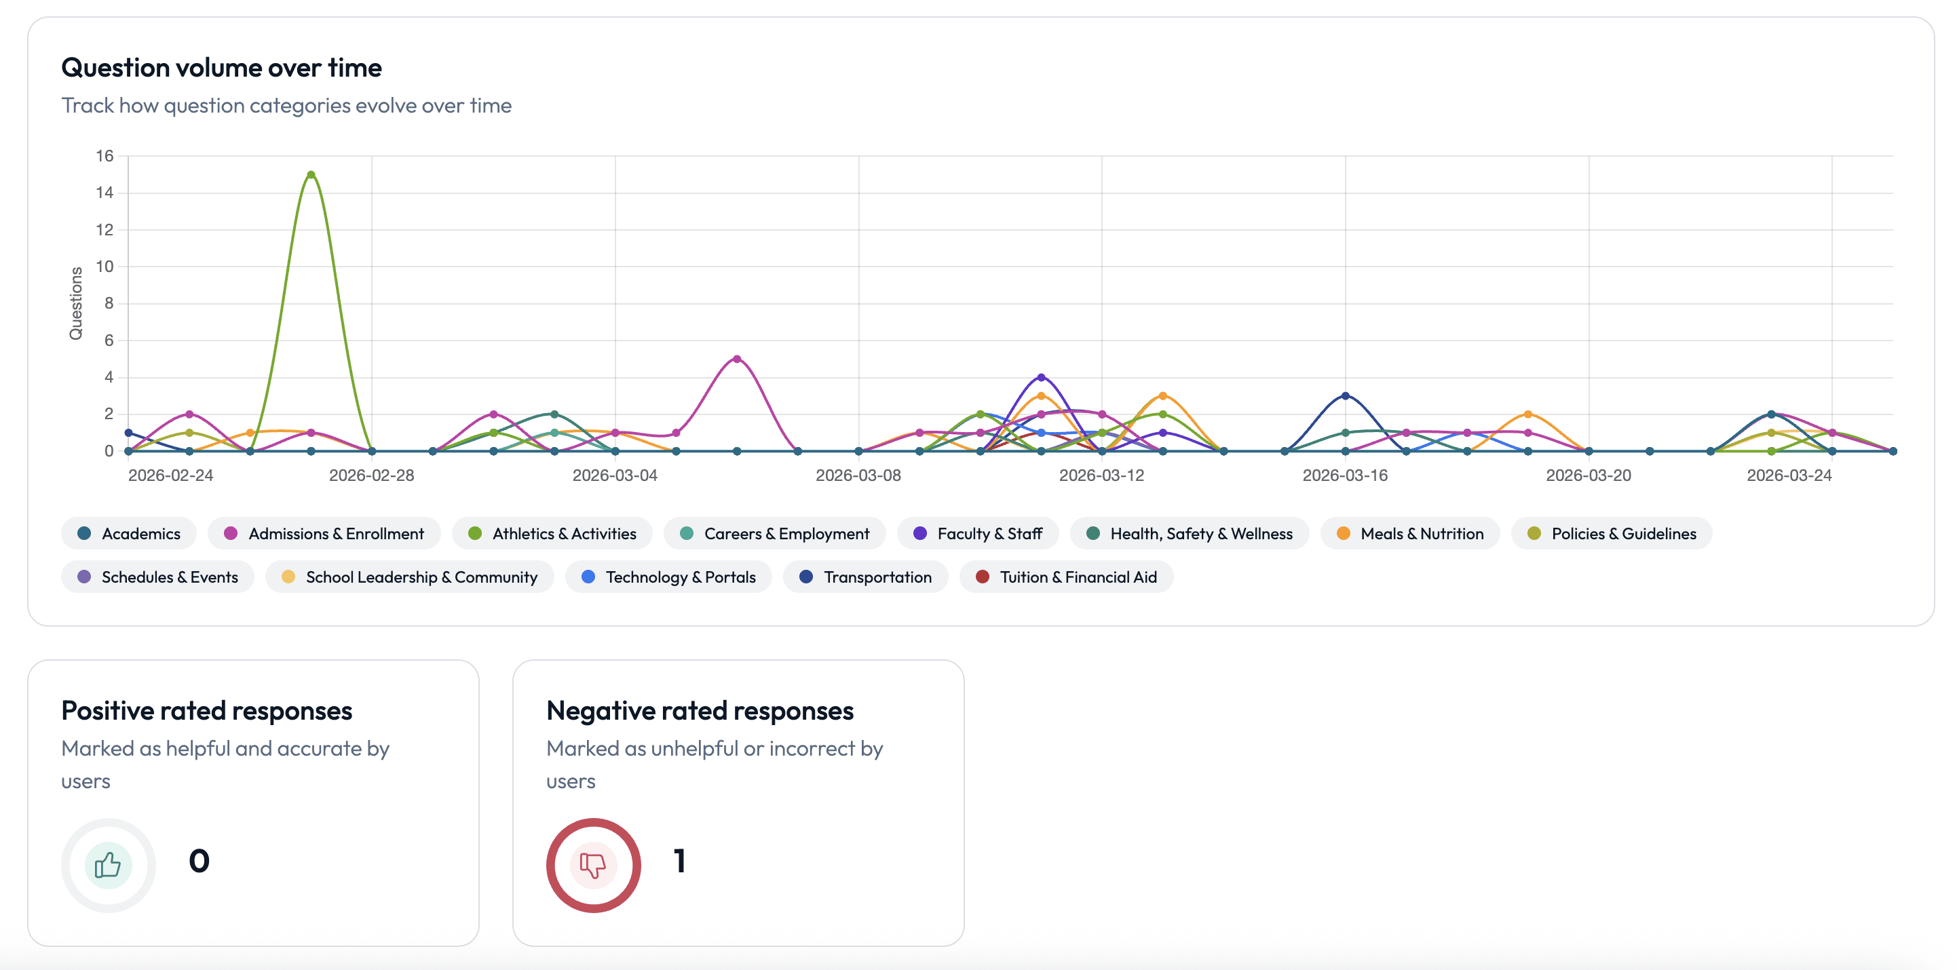This screenshot has height=970, width=1957.
Task: Click the 2026-03-16 x-axis date label
Action: 1345,476
